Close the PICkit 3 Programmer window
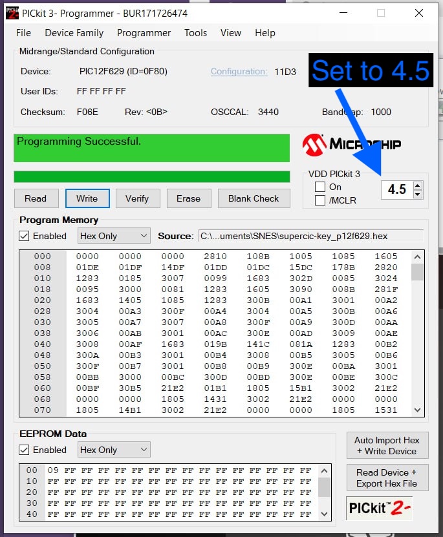Image resolution: width=443 pixels, height=537 pixels. click(418, 13)
